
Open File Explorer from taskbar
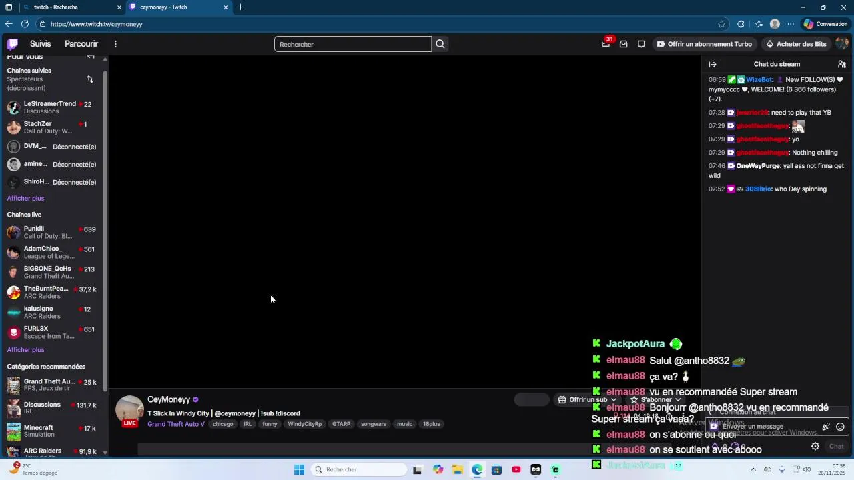point(458,469)
